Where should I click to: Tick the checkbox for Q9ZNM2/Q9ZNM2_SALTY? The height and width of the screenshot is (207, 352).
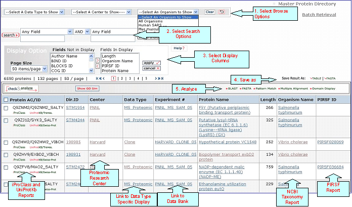point(6,107)
